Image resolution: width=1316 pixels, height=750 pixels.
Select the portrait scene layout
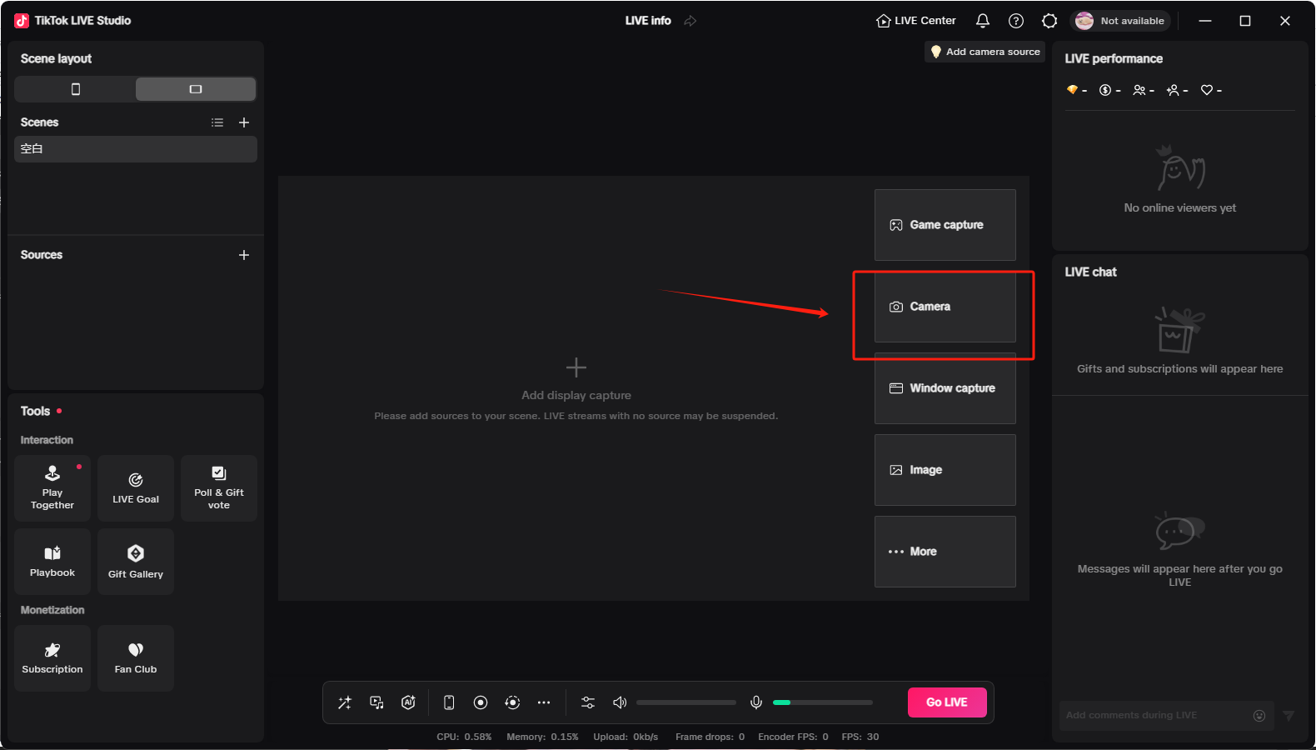[x=75, y=89]
